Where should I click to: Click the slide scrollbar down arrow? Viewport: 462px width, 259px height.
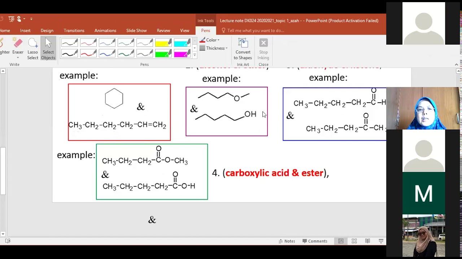[3, 234]
